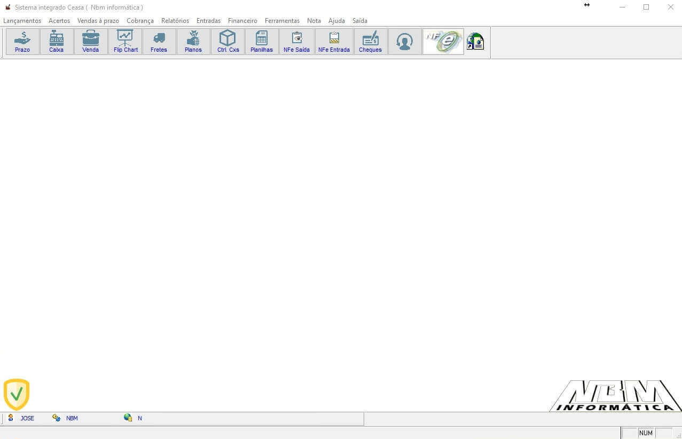Image resolution: width=682 pixels, height=439 pixels.
Task: Open the NFe Entrada icon
Action: point(334,42)
